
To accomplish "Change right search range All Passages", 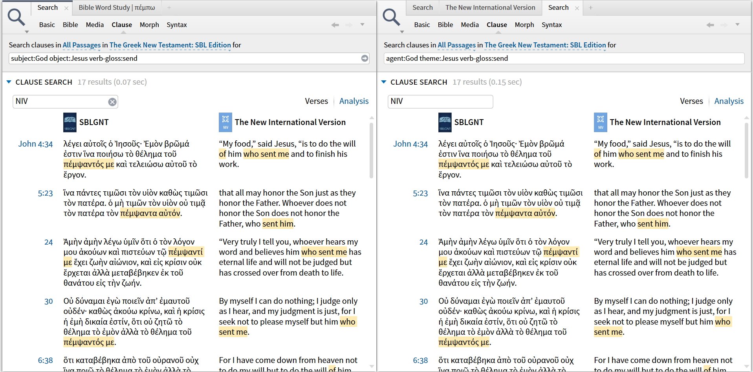I will [x=457, y=45].
